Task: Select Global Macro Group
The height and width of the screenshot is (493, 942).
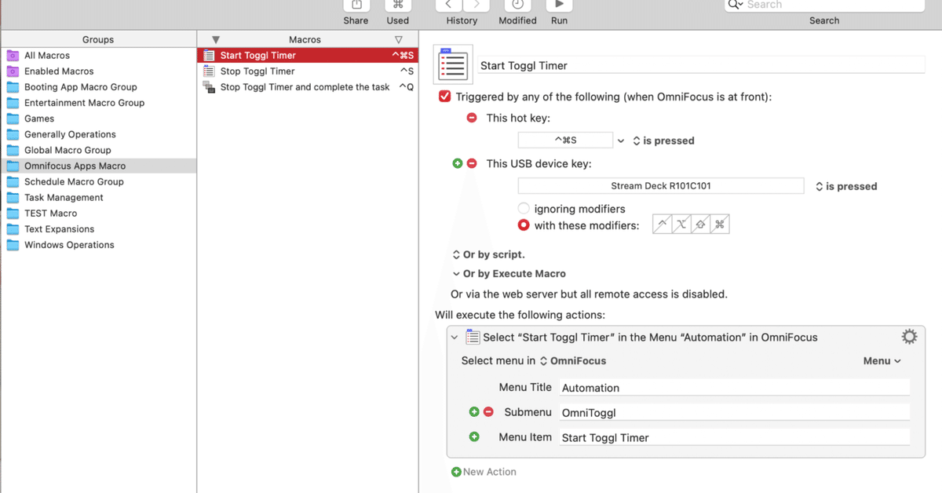Action: coord(98,150)
